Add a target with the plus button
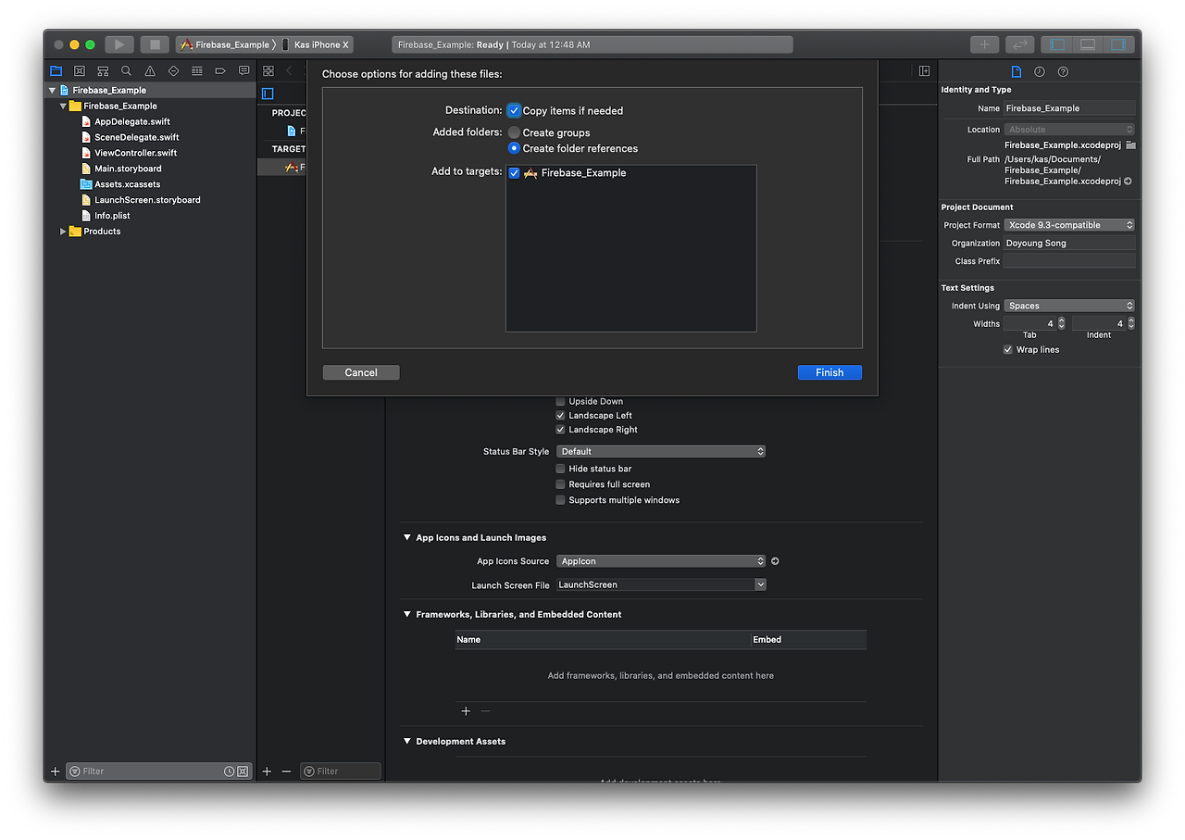1185x840 pixels. (x=267, y=771)
